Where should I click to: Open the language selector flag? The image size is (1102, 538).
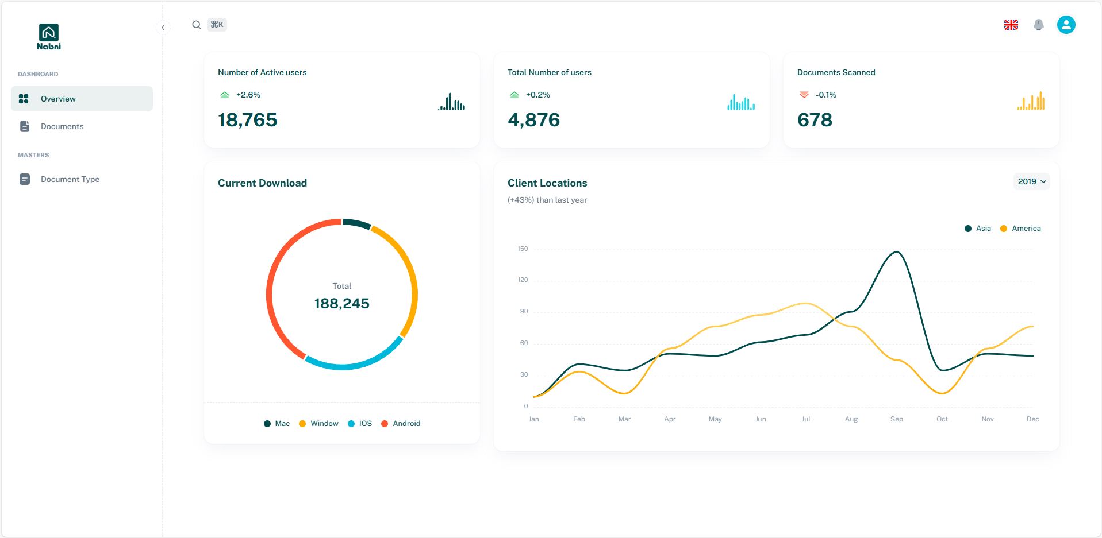[1011, 25]
